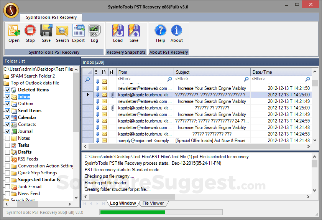Select the Sent Items folder in tree
322x220 pixels.
pyautogui.click(x=30, y=111)
